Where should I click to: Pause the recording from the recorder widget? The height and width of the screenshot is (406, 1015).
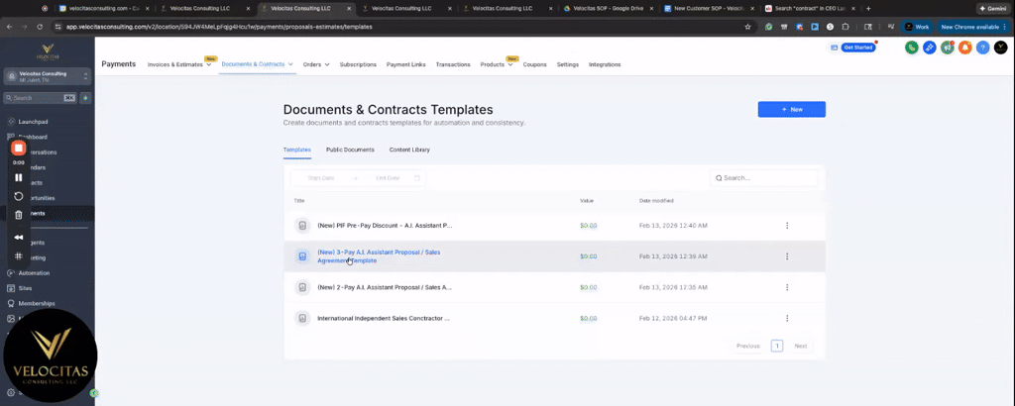click(19, 177)
